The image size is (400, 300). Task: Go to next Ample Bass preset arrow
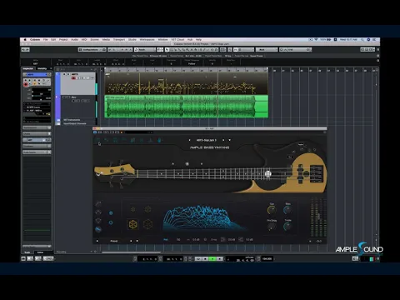[223, 140]
